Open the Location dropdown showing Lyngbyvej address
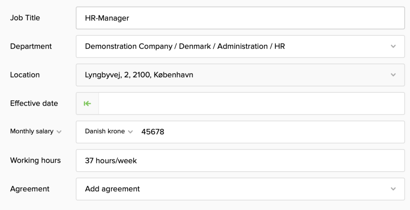 (236, 75)
